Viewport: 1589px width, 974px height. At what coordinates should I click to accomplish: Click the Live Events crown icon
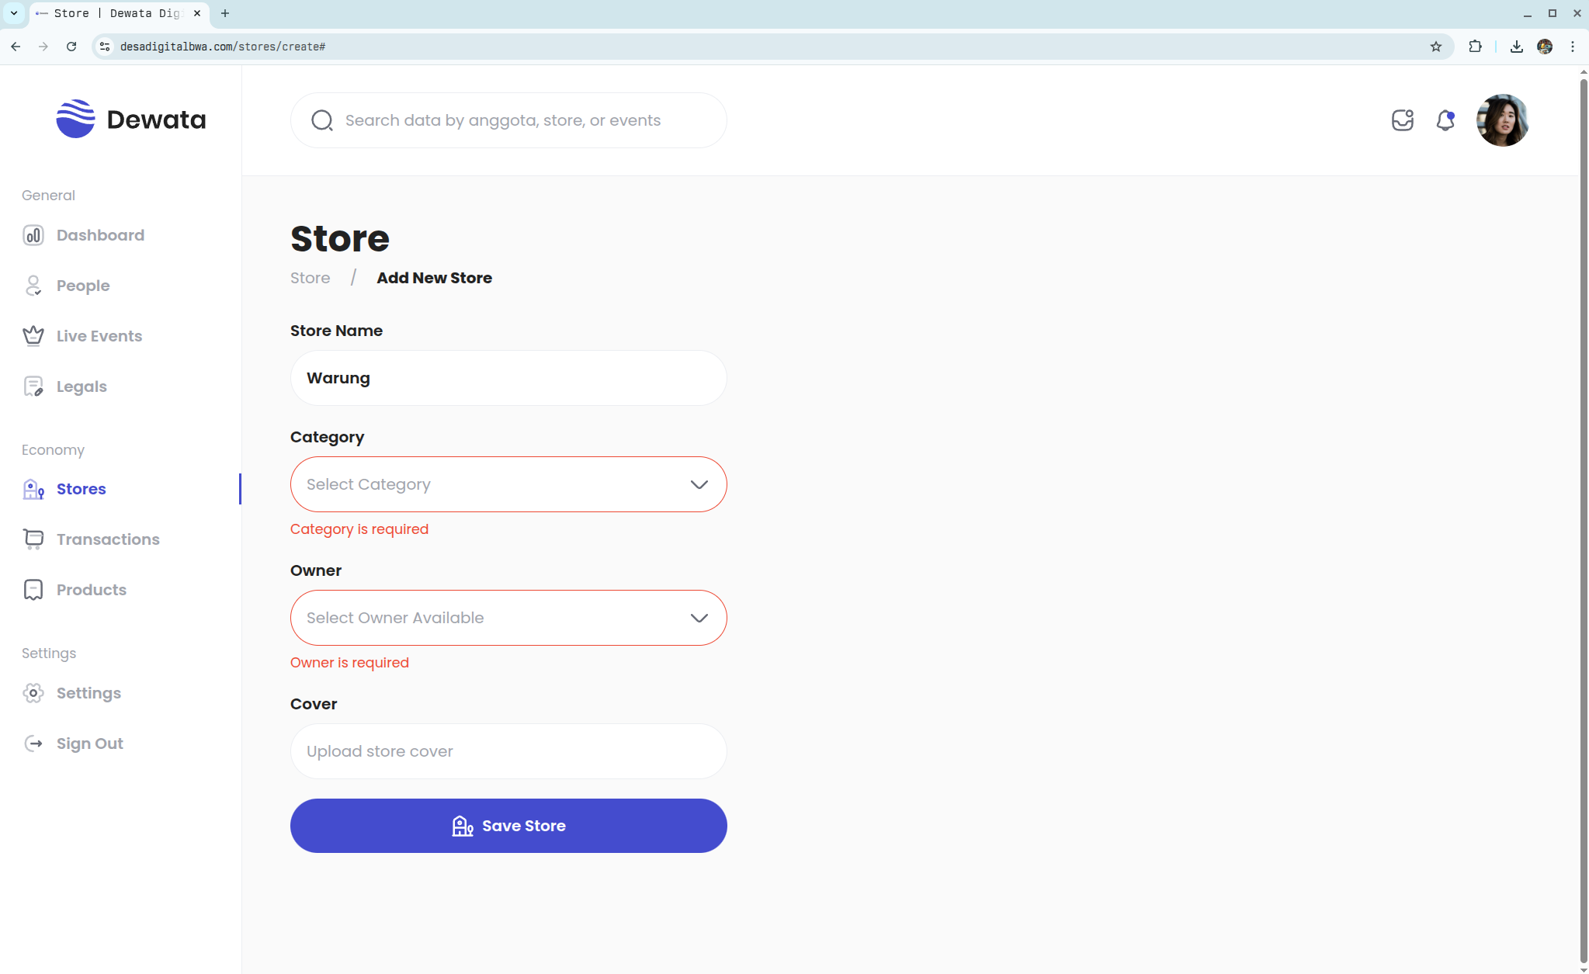point(33,336)
